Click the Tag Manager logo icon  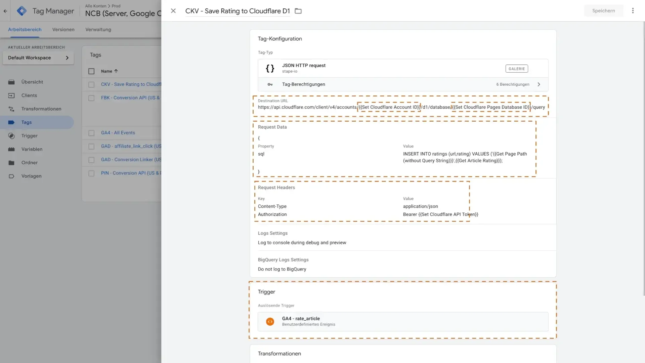tap(22, 11)
